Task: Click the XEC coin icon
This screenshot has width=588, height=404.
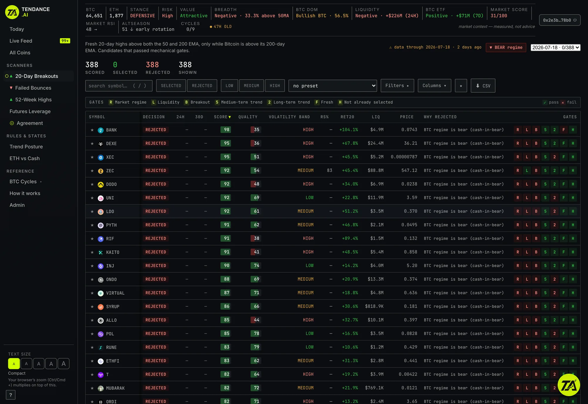Action: click(101, 157)
